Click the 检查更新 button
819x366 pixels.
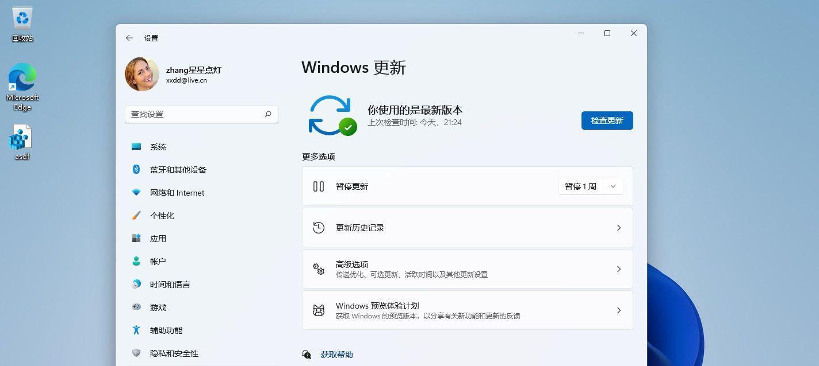point(607,120)
